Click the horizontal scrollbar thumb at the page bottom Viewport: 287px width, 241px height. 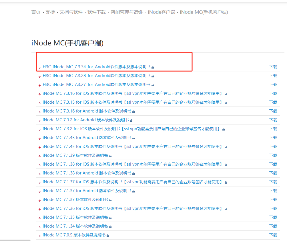coord(15,240)
